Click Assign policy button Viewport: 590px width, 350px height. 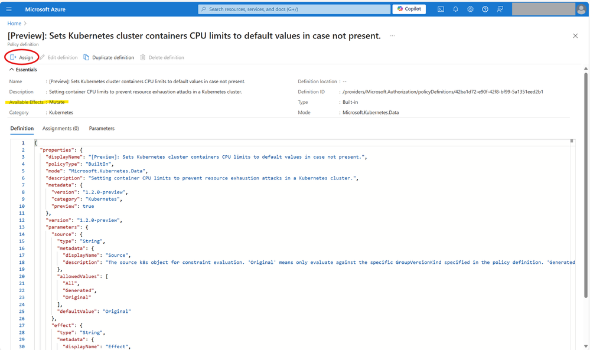click(x=22, y=57)
